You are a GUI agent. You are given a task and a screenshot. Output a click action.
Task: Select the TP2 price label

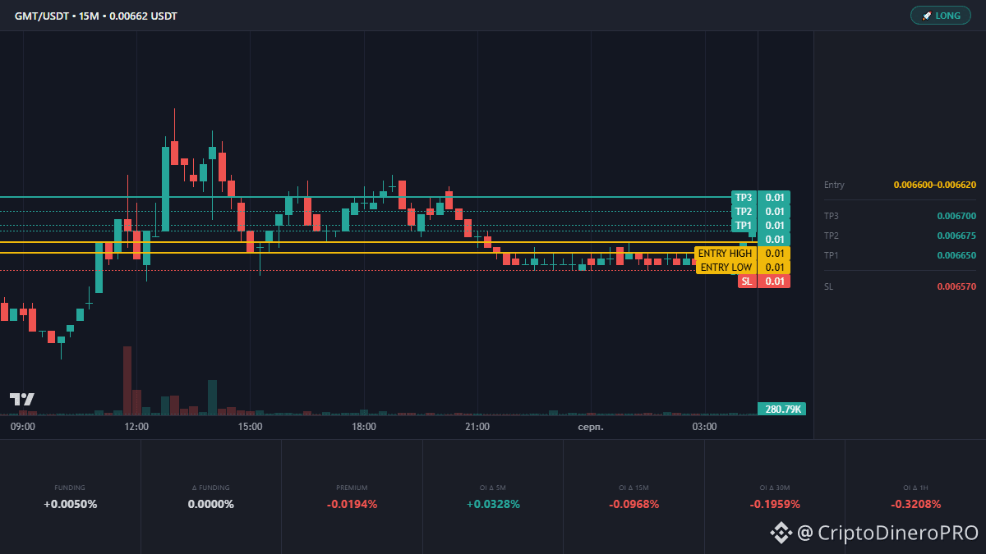tap(744, 212)
